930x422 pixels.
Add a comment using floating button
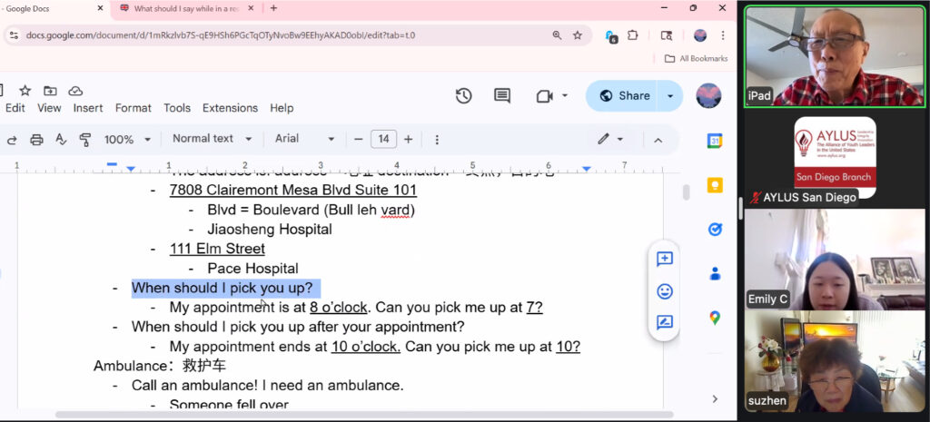coord(665,260)
